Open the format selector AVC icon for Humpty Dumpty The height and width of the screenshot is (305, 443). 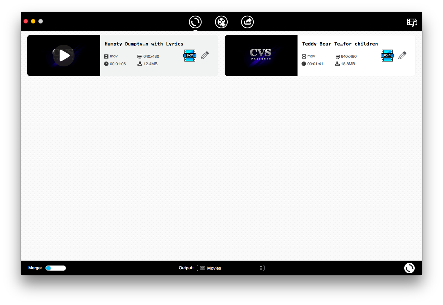point(190,56)
